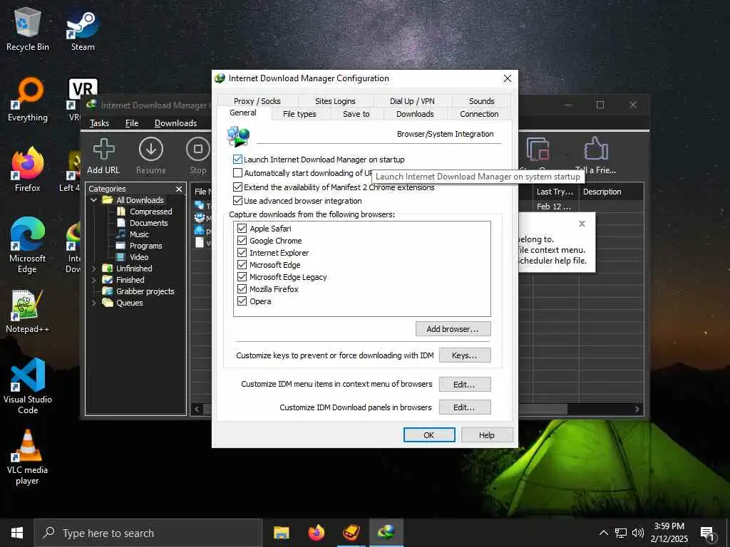Viewport: 730px width, 547px height.
Task: Switch to Sounds tab
Action: (x=481, y=101)
